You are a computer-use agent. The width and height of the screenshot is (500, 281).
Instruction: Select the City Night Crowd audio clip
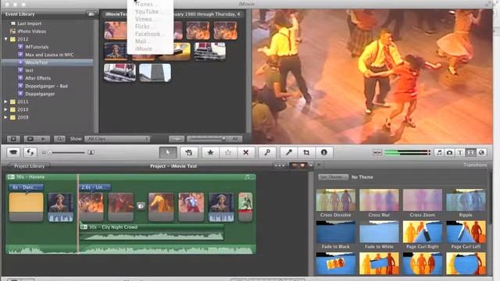(x=152, y=233)
